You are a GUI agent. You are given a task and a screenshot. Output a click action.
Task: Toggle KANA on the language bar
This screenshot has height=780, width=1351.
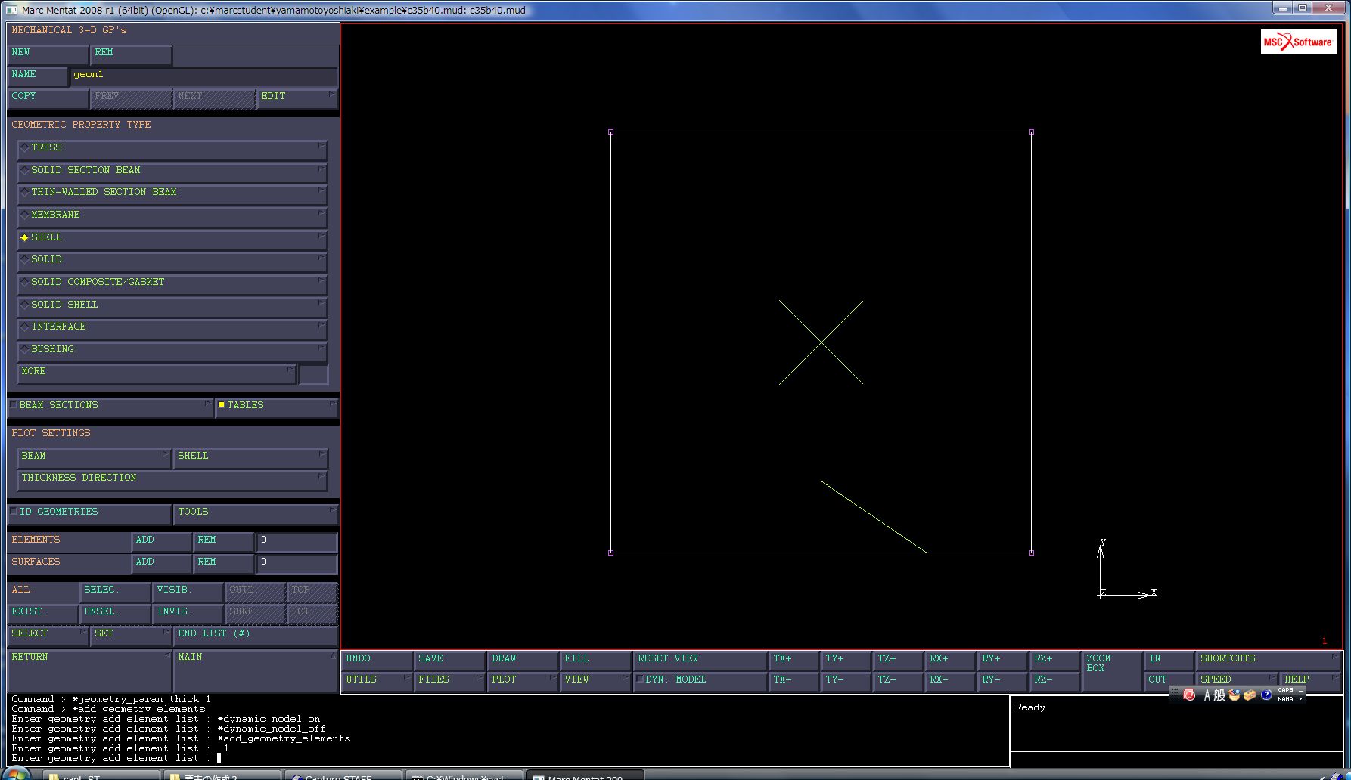[1285, 698]
